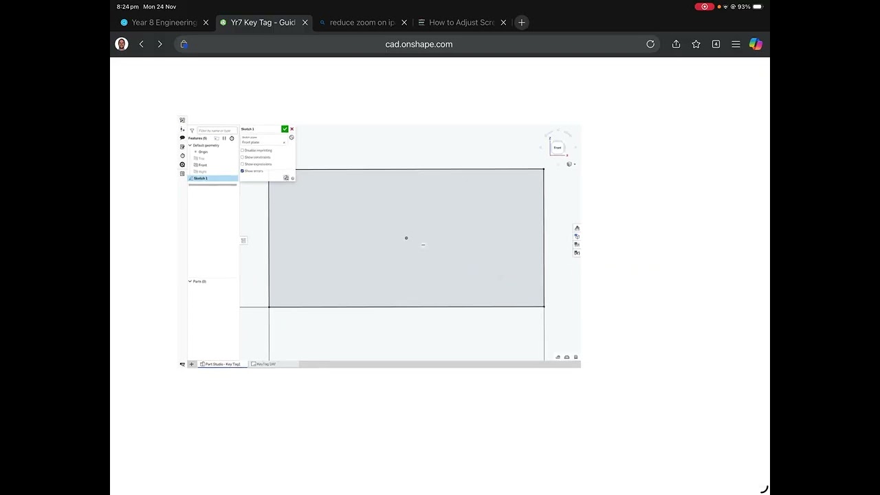Cancel Sketch 1 with red X
Image resolution: width=880 pixels, height=495 pixels.
tap(292, 129)
